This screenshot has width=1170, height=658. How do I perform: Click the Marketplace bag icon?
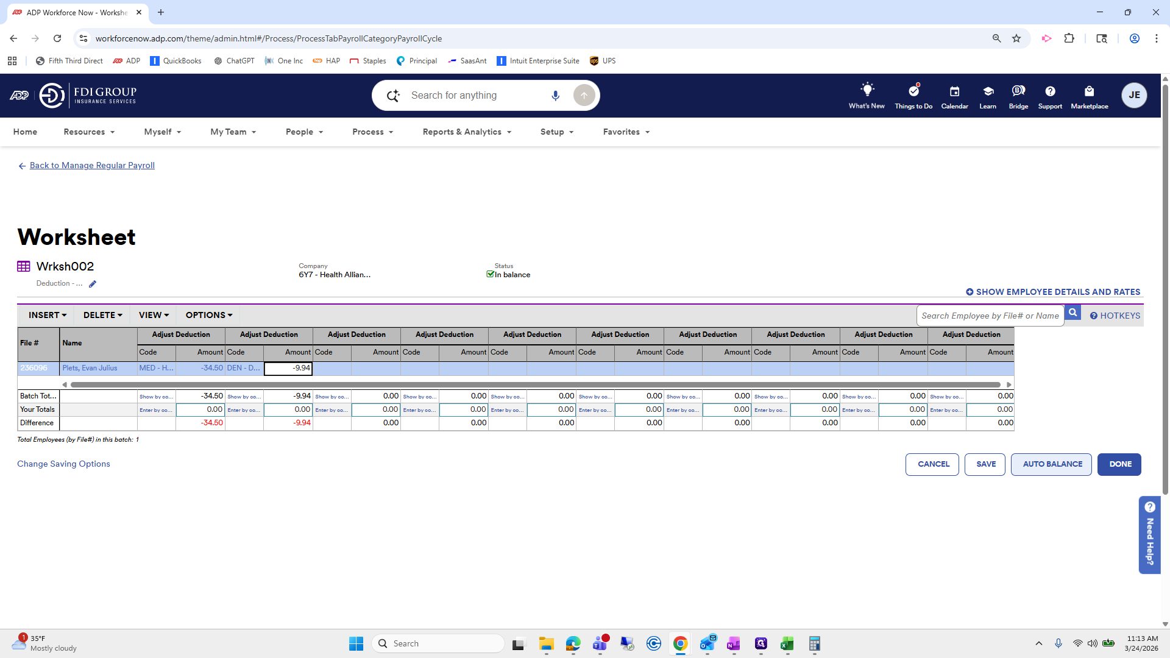click(1089, 91)
